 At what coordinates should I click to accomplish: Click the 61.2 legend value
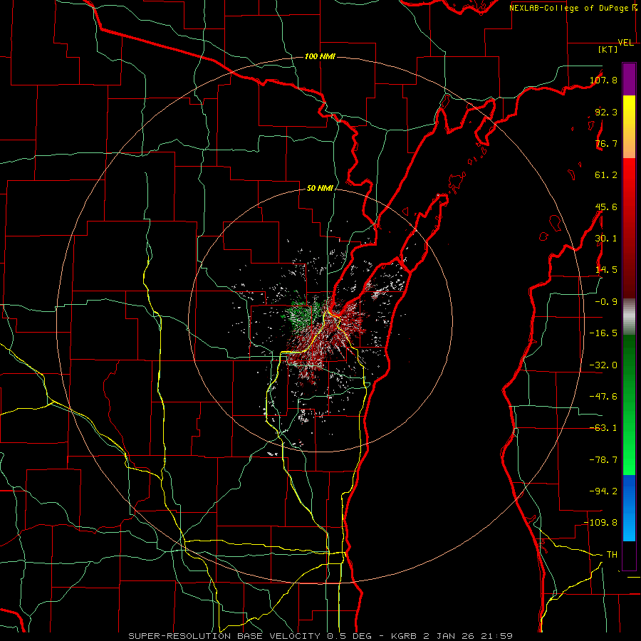coord(606,175)
